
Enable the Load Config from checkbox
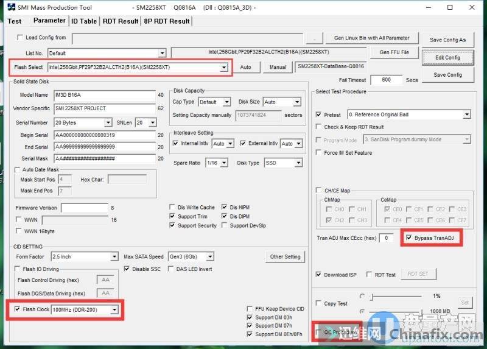(x=20, y=37)
